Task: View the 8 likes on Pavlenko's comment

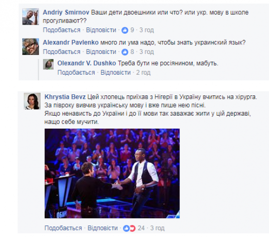Action: pos(128,52)
